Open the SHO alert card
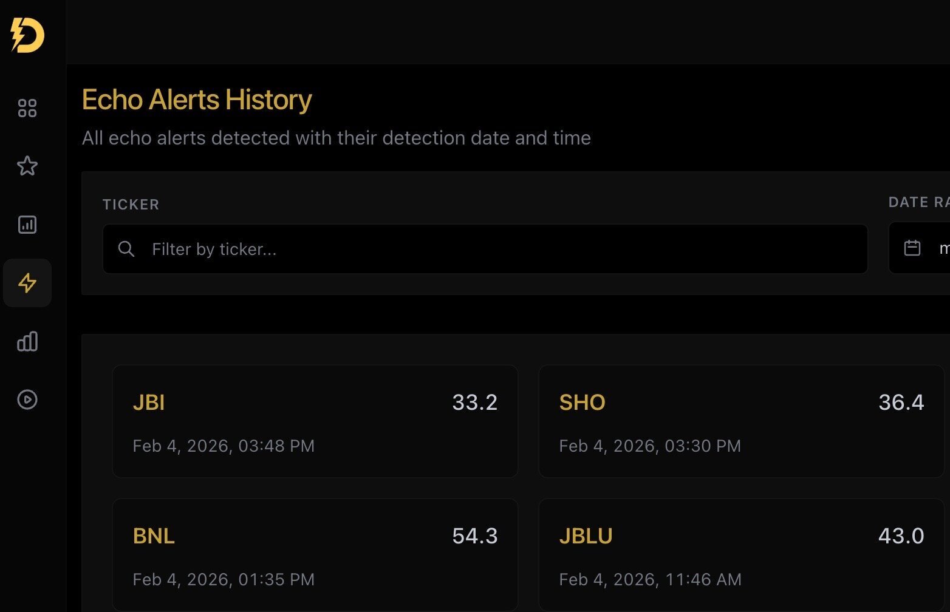Image resolution: width=950 pixels, height=612 pixels. (x=741, y=421)
